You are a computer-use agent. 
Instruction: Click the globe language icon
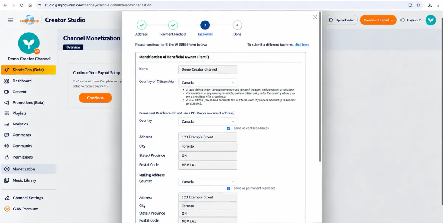click(402, 20)
